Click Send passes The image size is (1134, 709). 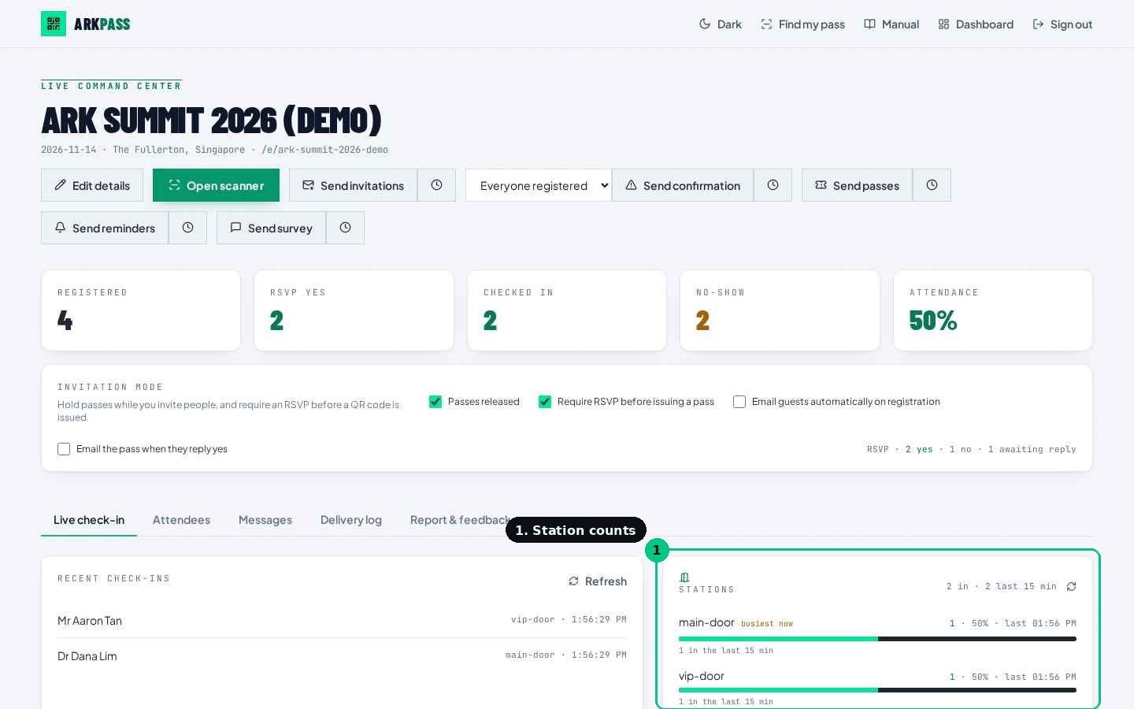857,185
